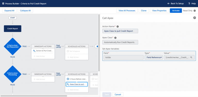Activate the process
Image resolution: width=198 pixels, height=97 pixels.
pos(176,11)
